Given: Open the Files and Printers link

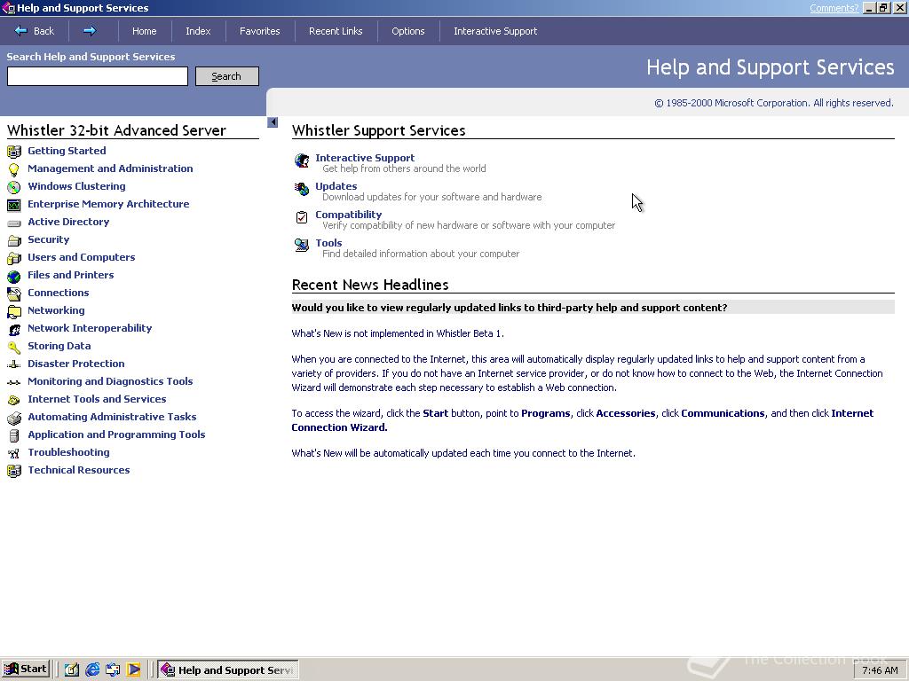Looking at the screenshot, I should click(x=71, y=275).
